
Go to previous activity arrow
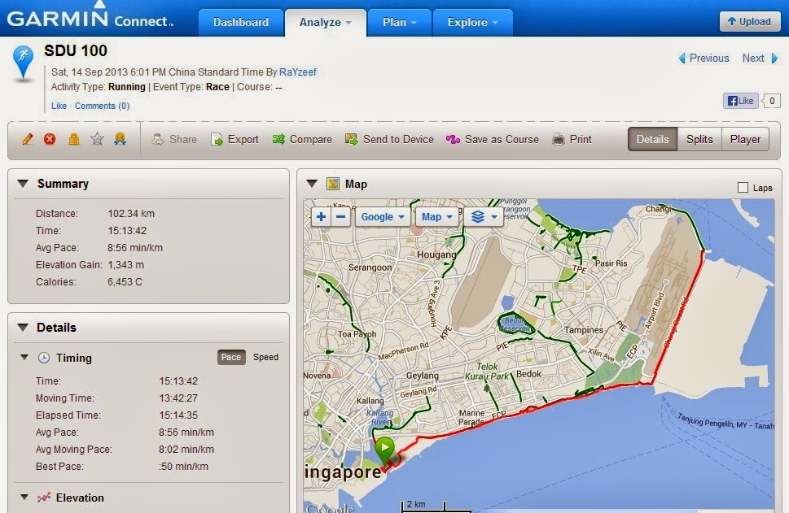click(682, 59)
